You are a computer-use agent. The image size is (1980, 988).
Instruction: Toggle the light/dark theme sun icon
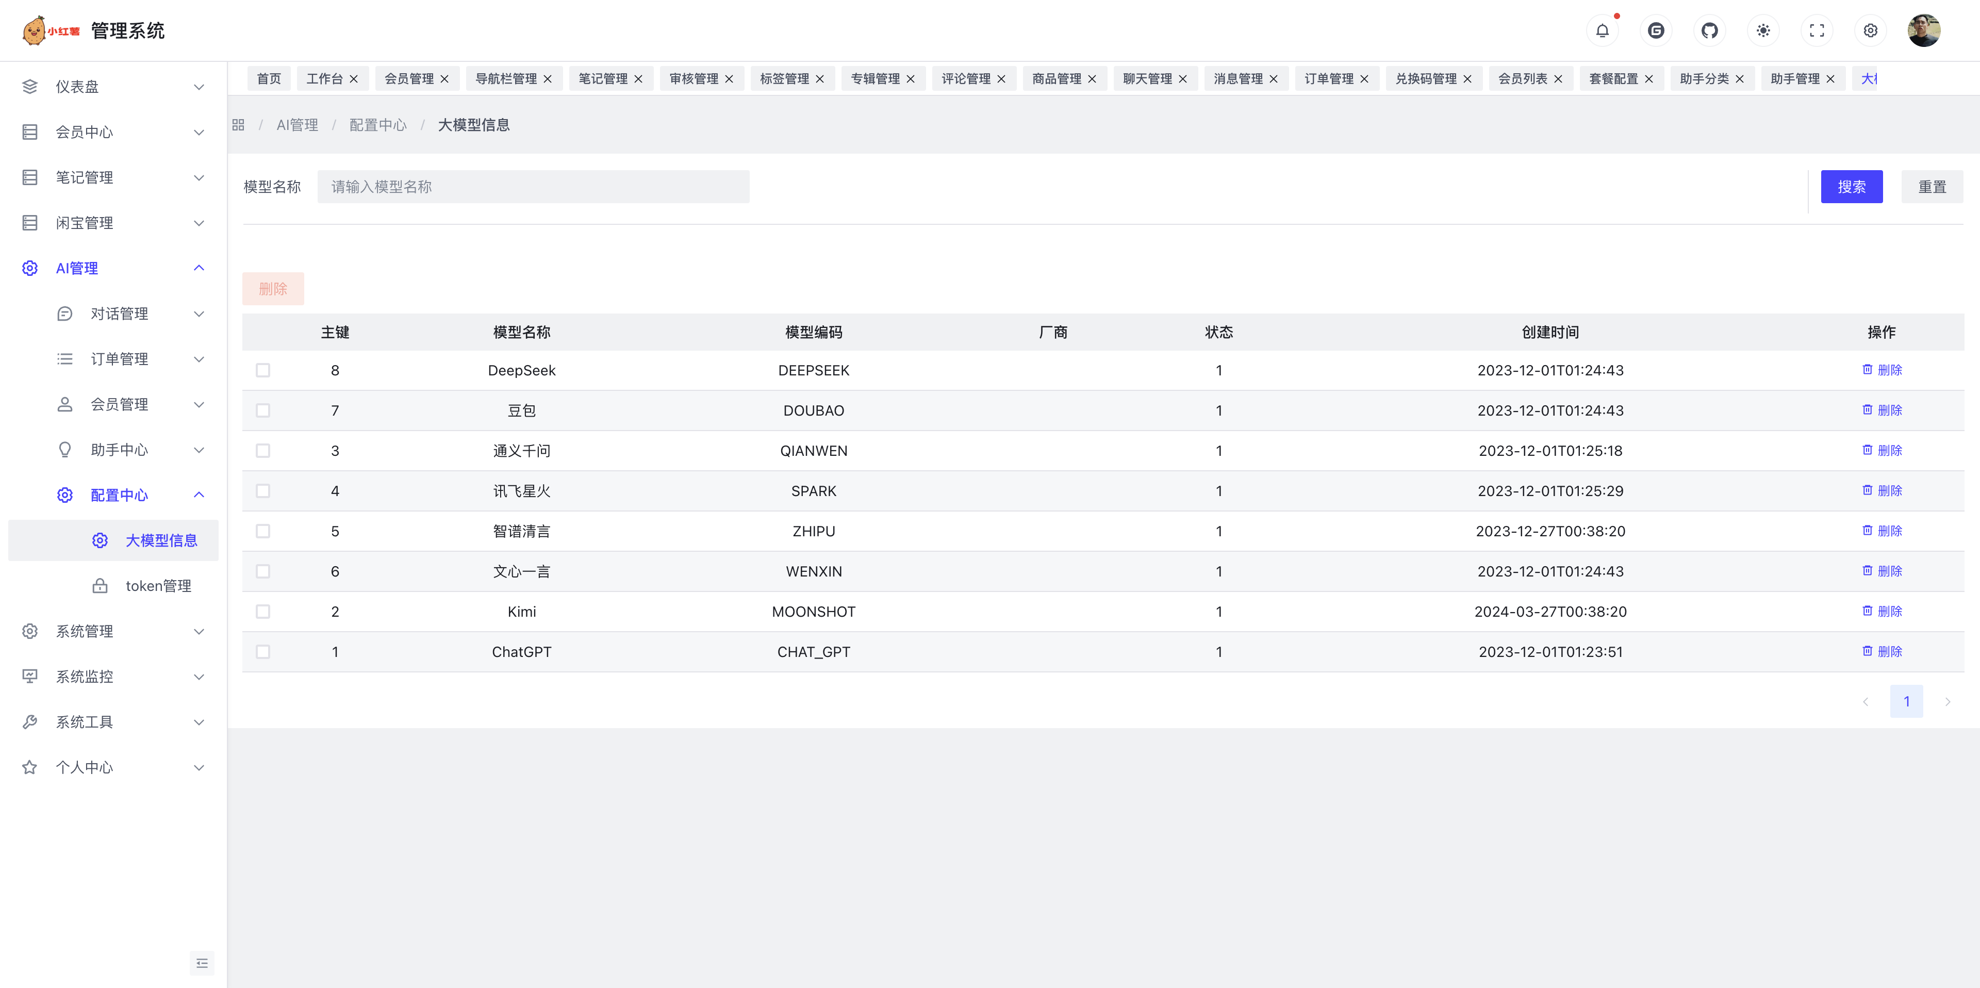pyautogui.click(x=1763, y=31)
